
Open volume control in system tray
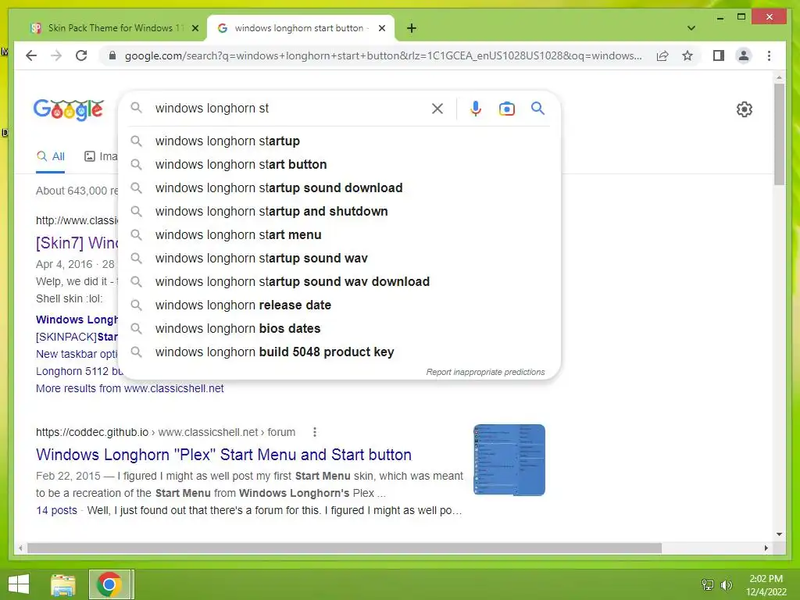(726, 584)
